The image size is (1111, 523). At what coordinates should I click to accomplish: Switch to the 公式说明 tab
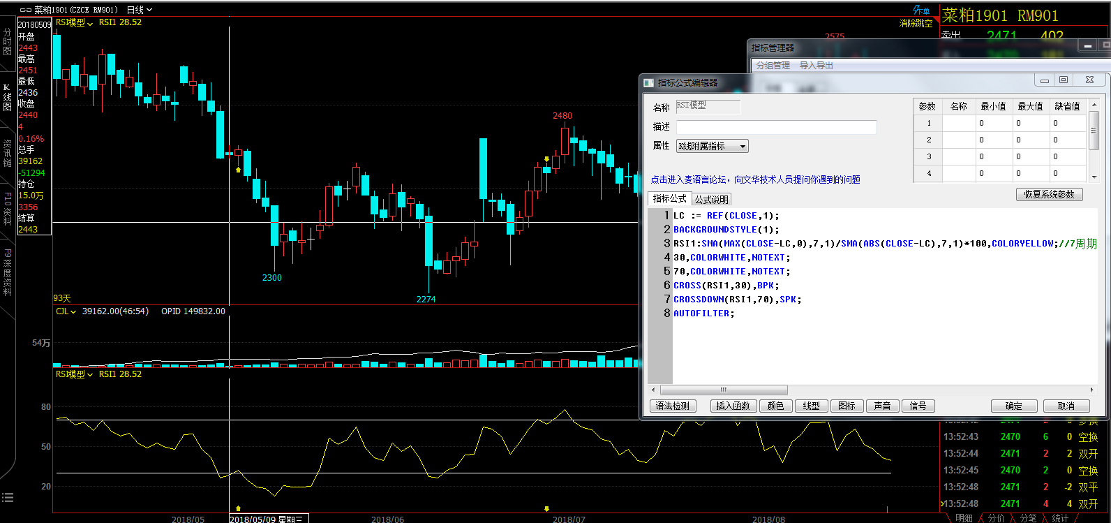[711, 200]
